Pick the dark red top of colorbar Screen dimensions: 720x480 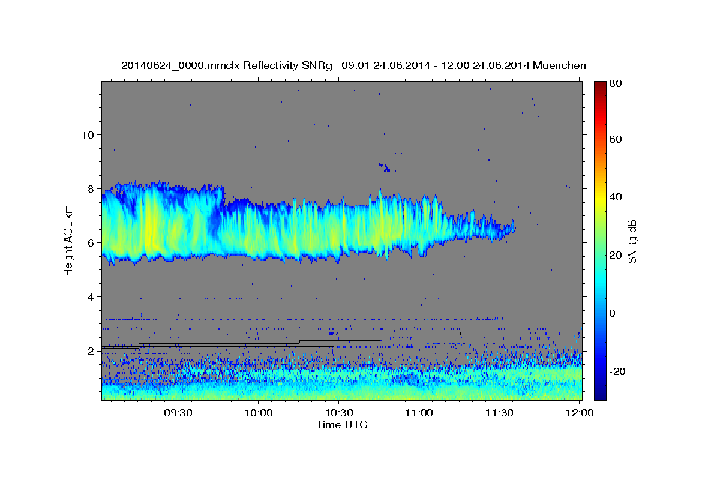pos(600,85)
